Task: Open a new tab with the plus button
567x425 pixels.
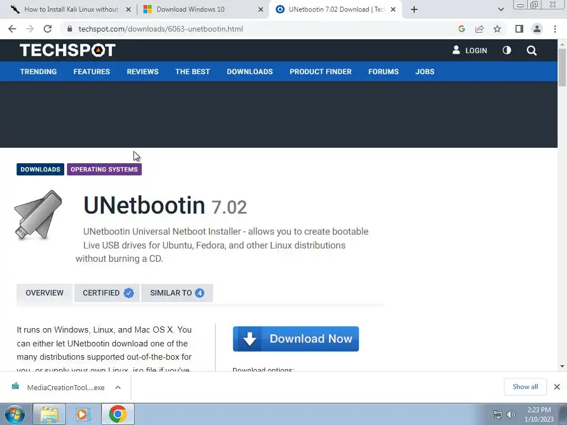Action: (x=414, y=9)
